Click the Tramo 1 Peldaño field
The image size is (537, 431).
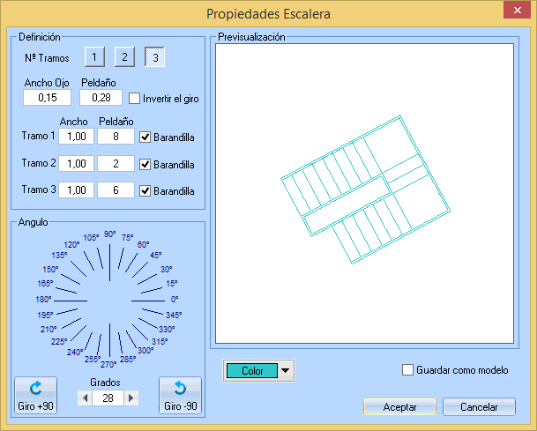coord(116,137)
